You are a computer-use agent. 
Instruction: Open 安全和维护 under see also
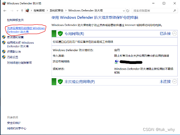14,123
